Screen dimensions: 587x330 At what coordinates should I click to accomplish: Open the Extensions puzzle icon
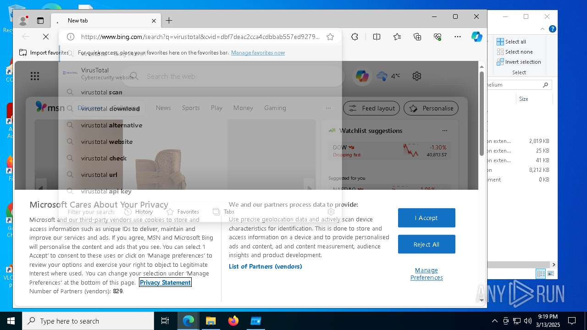[354, 37]
